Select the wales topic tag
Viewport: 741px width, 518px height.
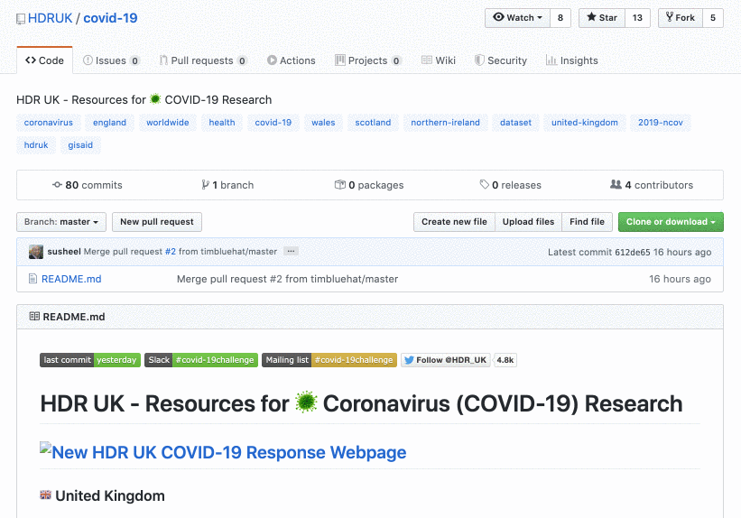click(x=323, y=123)
